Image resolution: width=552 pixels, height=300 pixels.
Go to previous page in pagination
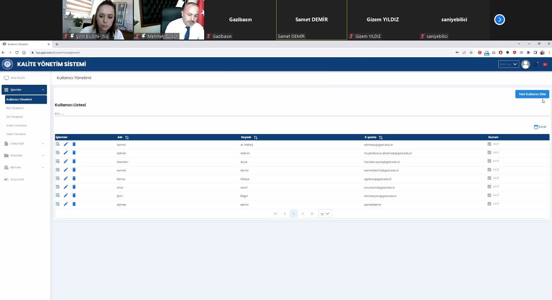click(x=285, y=214)
